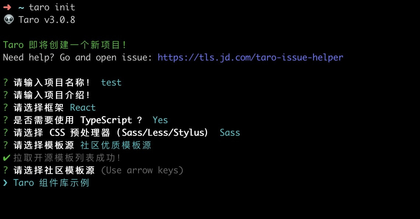The image size is (420, 219).
Task: Click the selection chevron before Taro 组件库示例
Action: (x=5, y=183)
